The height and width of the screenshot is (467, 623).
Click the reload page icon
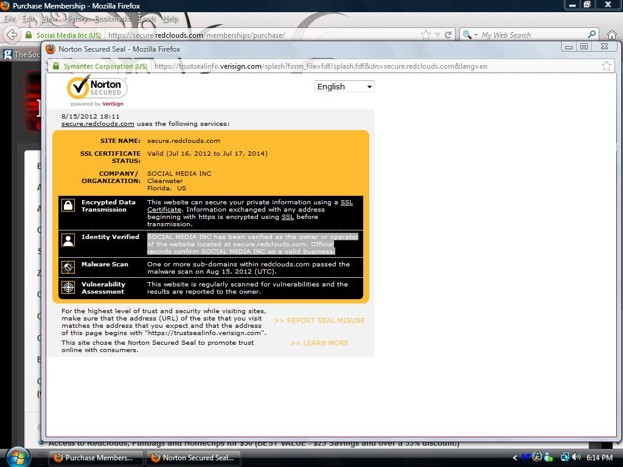[x=448, y=35]
